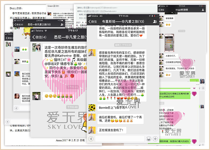
Task: Open emoji picker in Brisbane chat
Action: coord(148,139)
